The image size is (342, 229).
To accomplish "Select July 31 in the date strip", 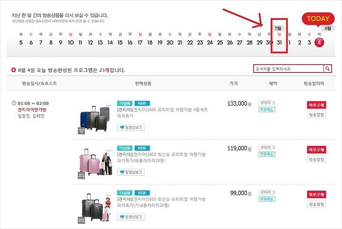I will (x=279, y=42).
